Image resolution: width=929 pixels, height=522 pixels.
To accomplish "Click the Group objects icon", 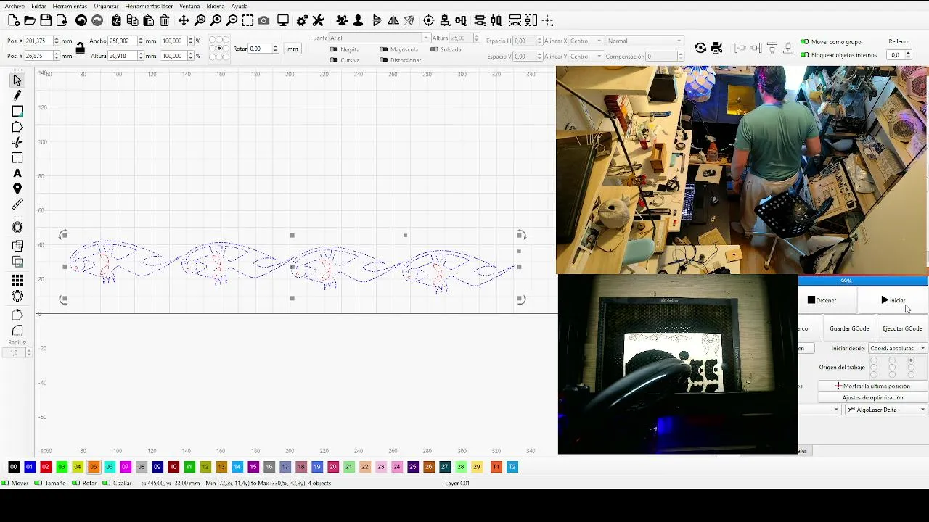I will [x=342, y=21].
